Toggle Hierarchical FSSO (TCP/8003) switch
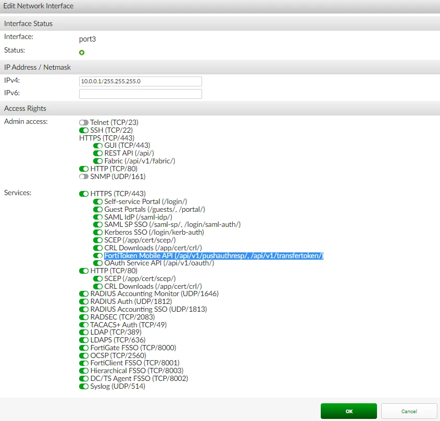The height and width of the screenshot is (421, 440). coord(84,371)
